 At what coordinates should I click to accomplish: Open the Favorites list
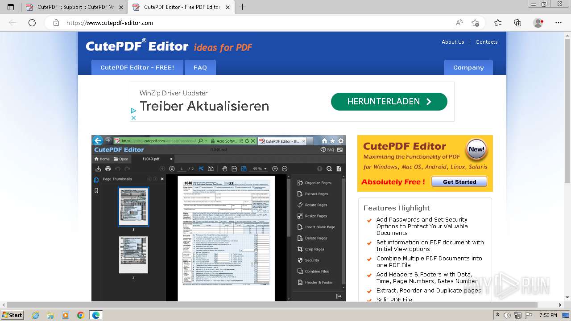pyautogui.click(x=498, y=23)
